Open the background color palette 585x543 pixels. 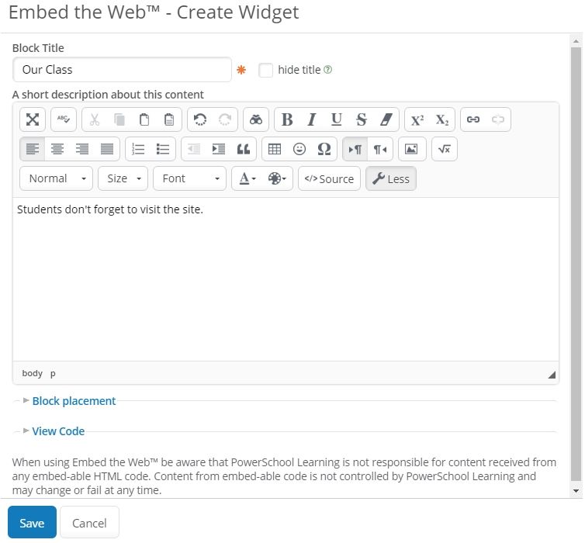pos(277,178)
